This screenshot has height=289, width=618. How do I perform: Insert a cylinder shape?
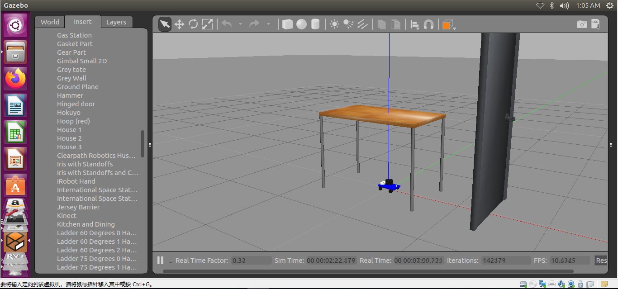pyautogui.click(x=315, y=24)
